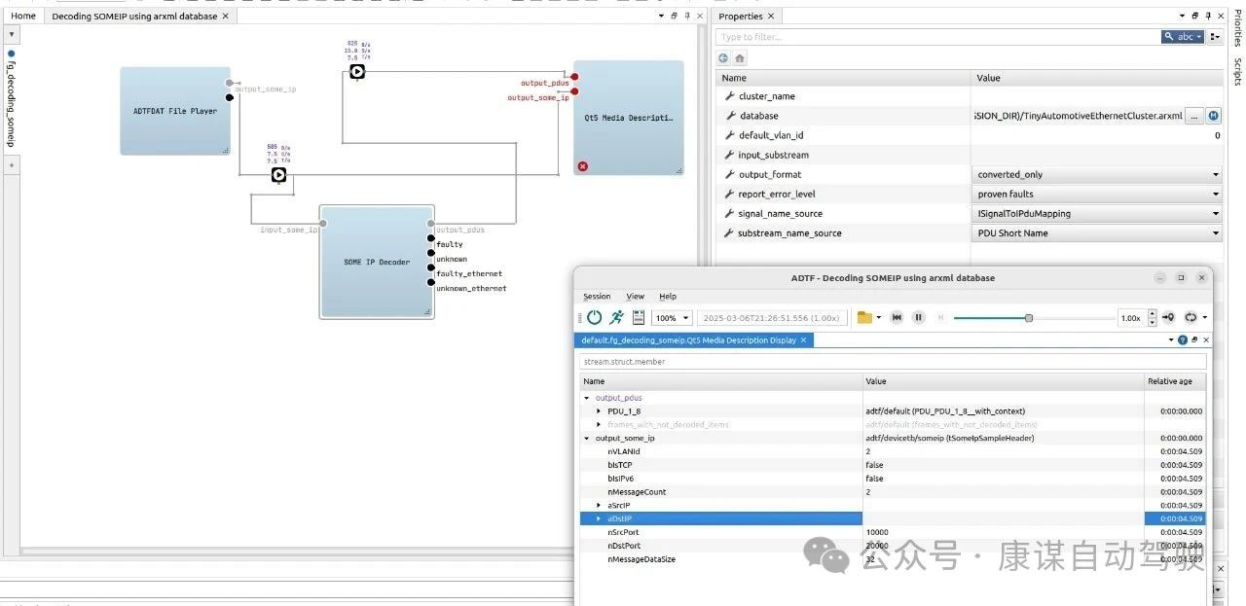This screenshot has width=1246, height=606.
Task: Expand the aSrcIP tree entry
Action: pos(598,505)
